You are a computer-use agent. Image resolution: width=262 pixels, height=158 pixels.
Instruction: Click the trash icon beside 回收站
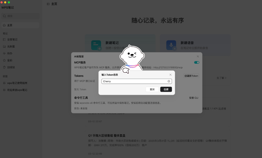[x=4, y=67]
